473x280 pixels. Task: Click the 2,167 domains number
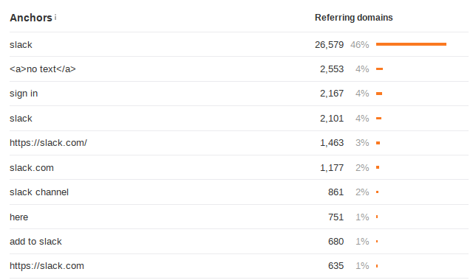coord(332,94)
